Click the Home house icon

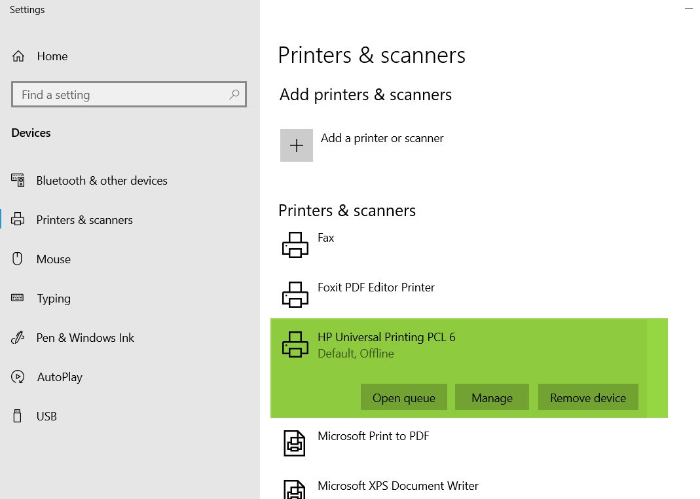[x=18, y=56]
